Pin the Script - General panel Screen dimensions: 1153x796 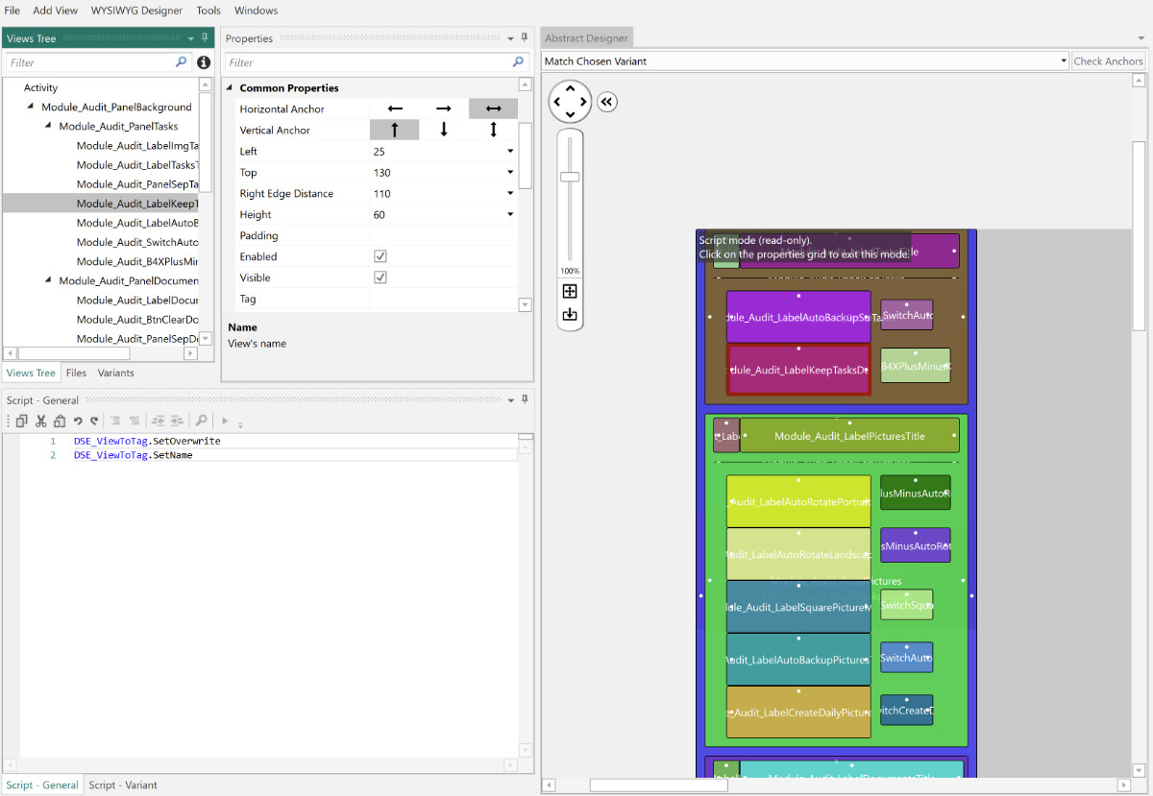pos(525,399)
